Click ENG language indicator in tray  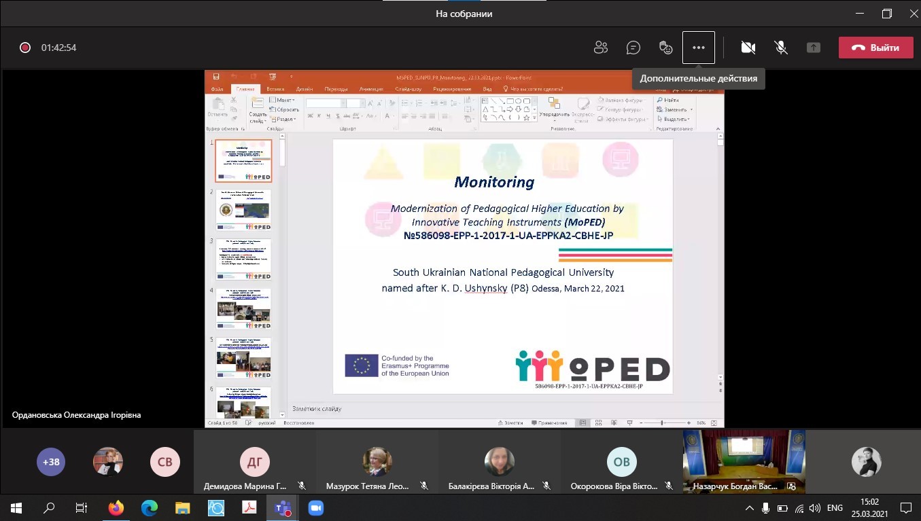click(835, 507)
